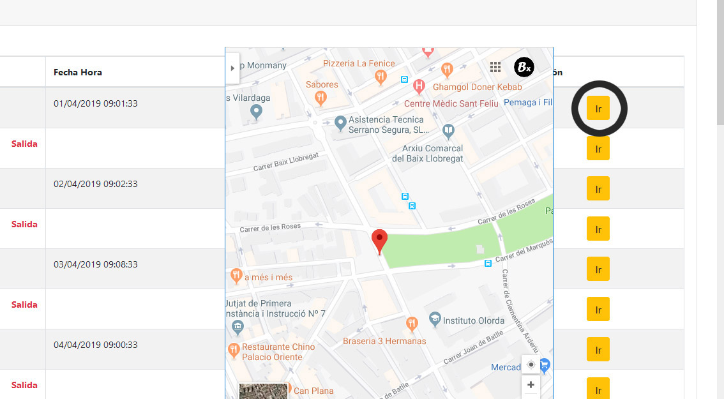Click the circled Ir button for 01/04/2019
Viewport: 724px width, 399px height.
pyautogui.click(x=598, y=109)
